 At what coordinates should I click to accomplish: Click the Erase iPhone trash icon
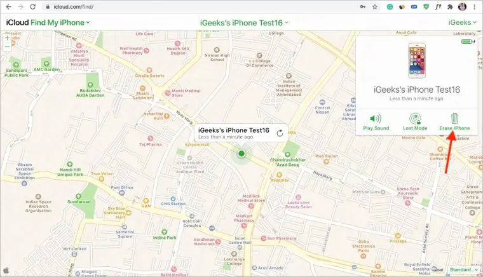[454, 118]
